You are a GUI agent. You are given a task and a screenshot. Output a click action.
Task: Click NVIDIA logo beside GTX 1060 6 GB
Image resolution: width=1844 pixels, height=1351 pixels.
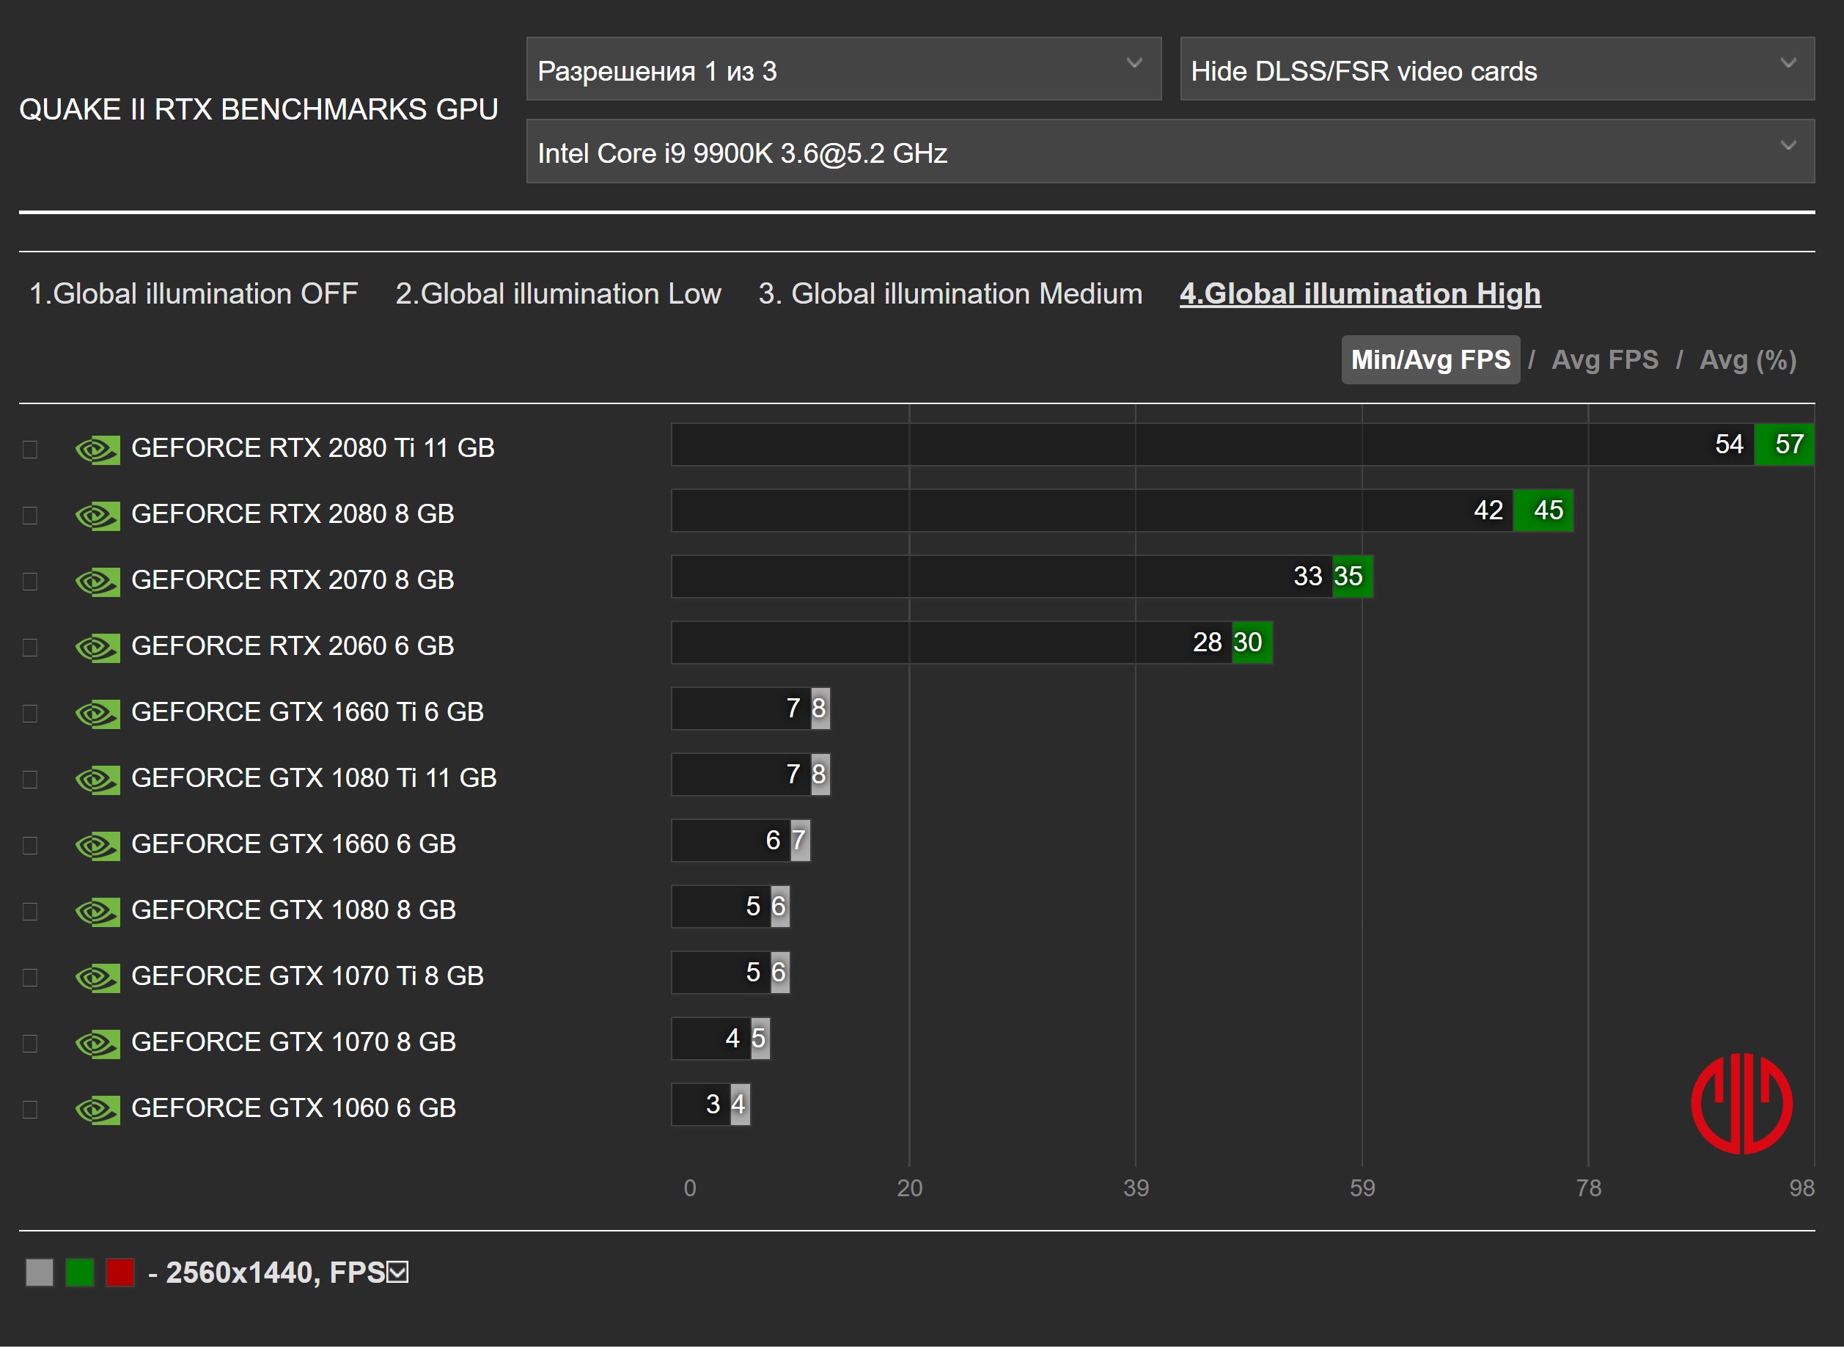click(x=98, y=1110)
